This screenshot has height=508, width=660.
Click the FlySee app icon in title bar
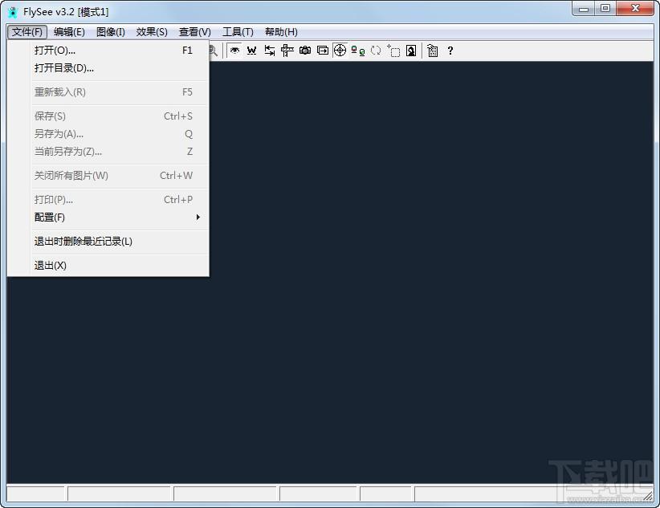coord(13,12)
